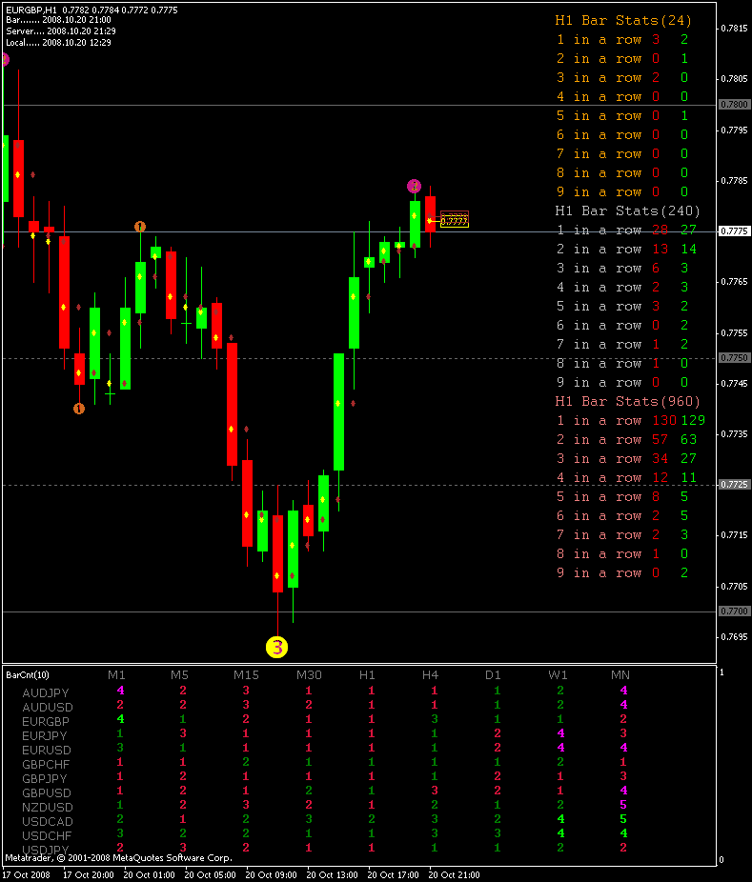Click the 0.7815 price axis value
The width and height of the screenshot is (752, 882).
[x=735, y=29]
